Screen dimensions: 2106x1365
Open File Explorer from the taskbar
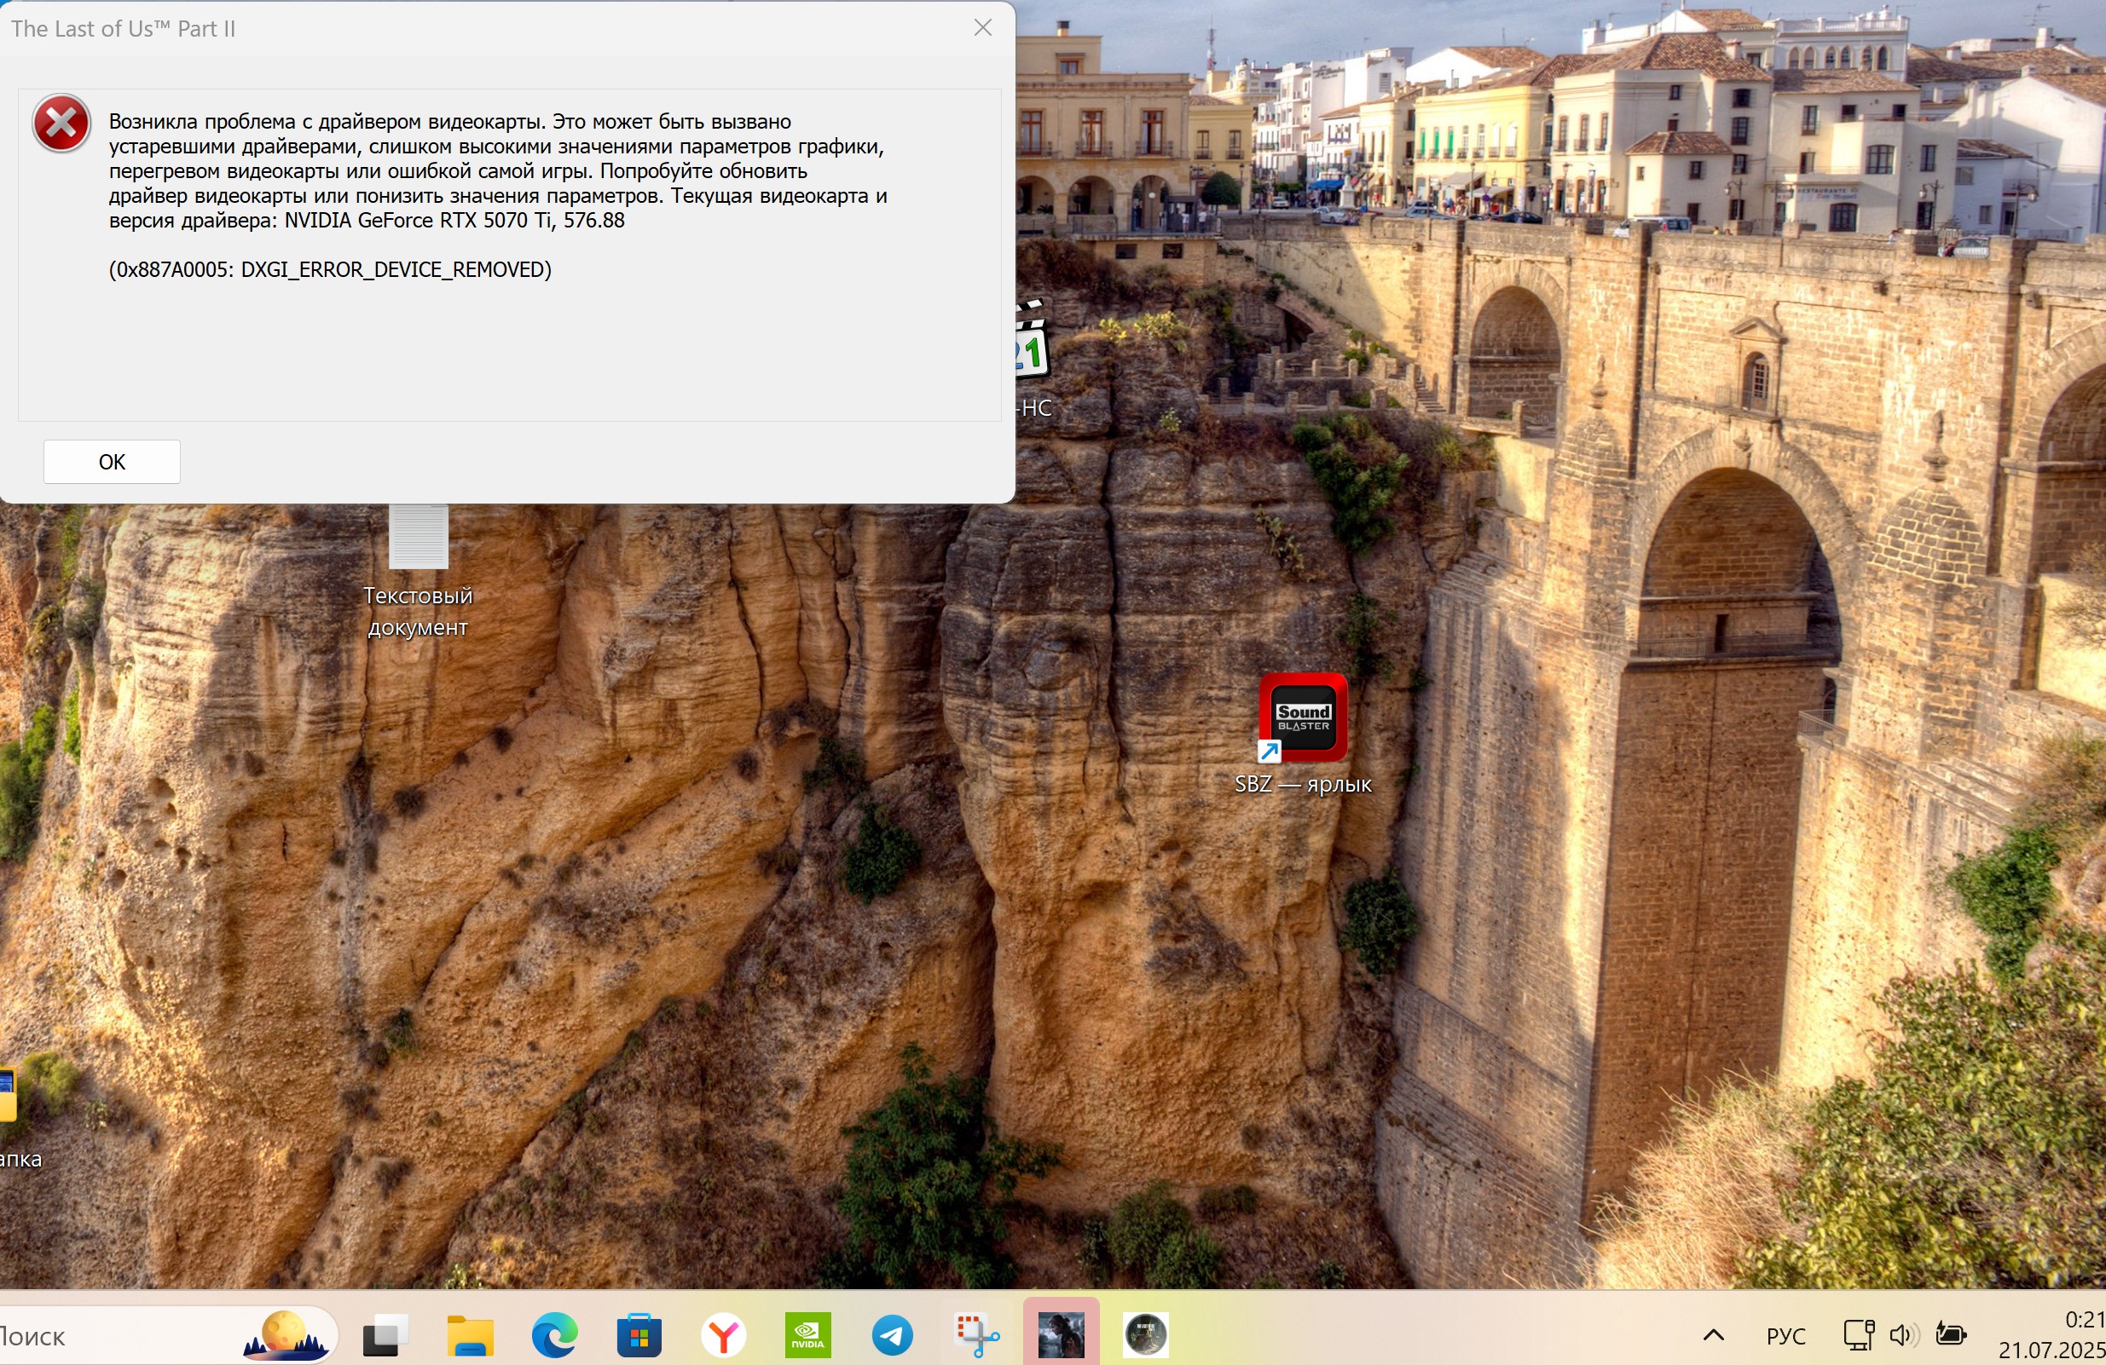[470, 1335]
